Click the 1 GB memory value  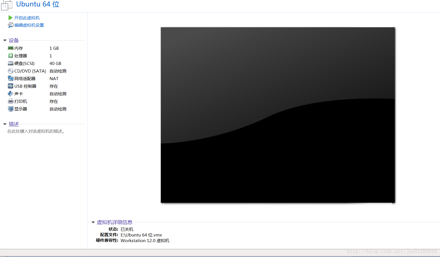[54, 48]
